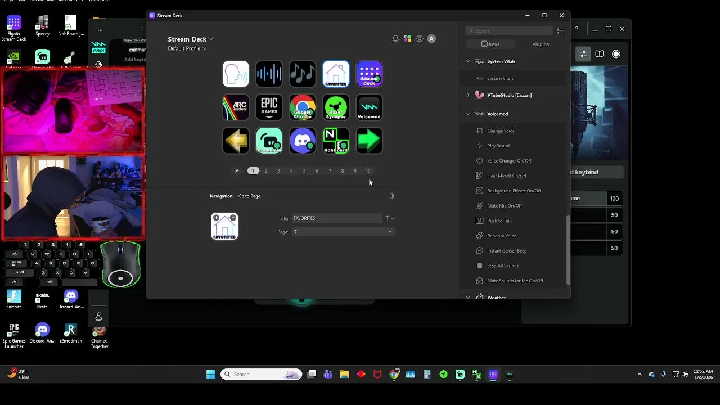Select the Streamlabs key
720x405 pixels.
pyautogui.click(x=269, y=141)
